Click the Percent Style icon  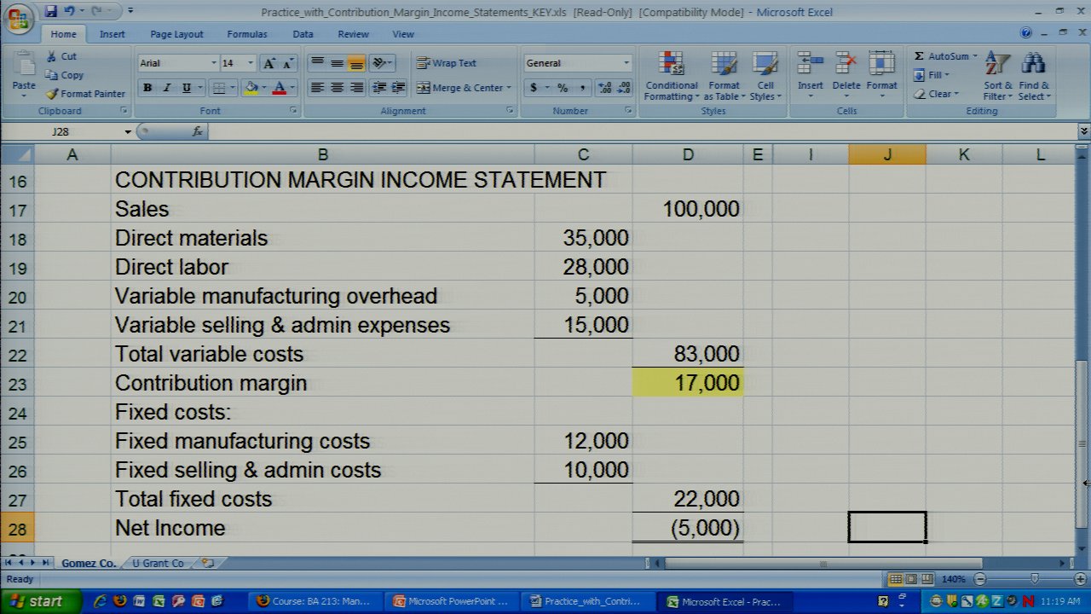click(x=563, y=88)
